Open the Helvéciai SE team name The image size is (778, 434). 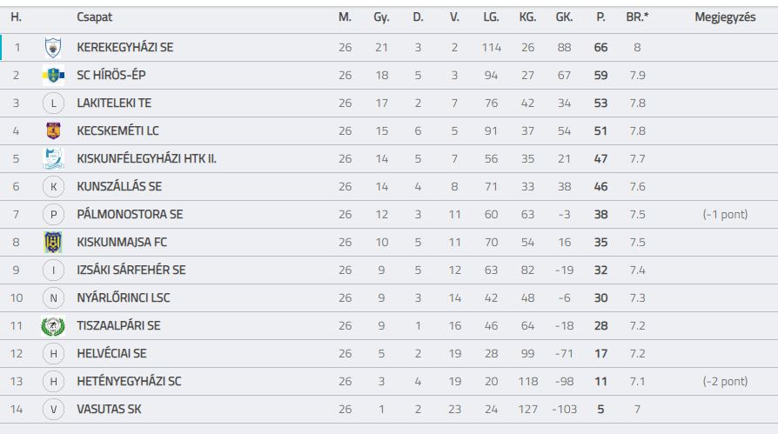pos(111,354)
